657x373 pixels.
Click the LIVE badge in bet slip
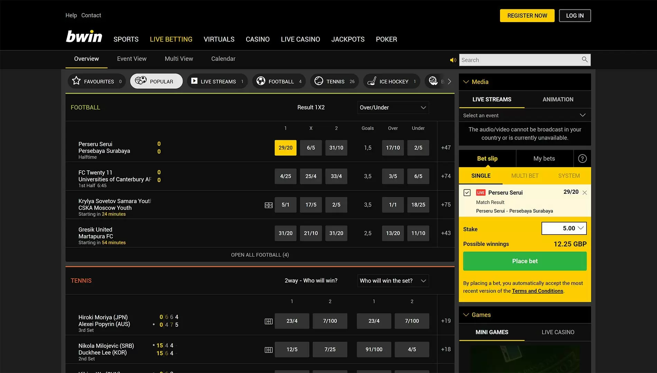pyautogui.click(x=481, y=193)
